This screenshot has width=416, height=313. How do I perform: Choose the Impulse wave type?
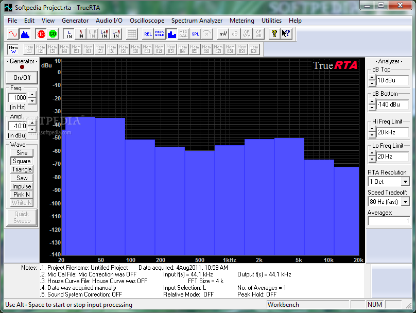(22, 186)
